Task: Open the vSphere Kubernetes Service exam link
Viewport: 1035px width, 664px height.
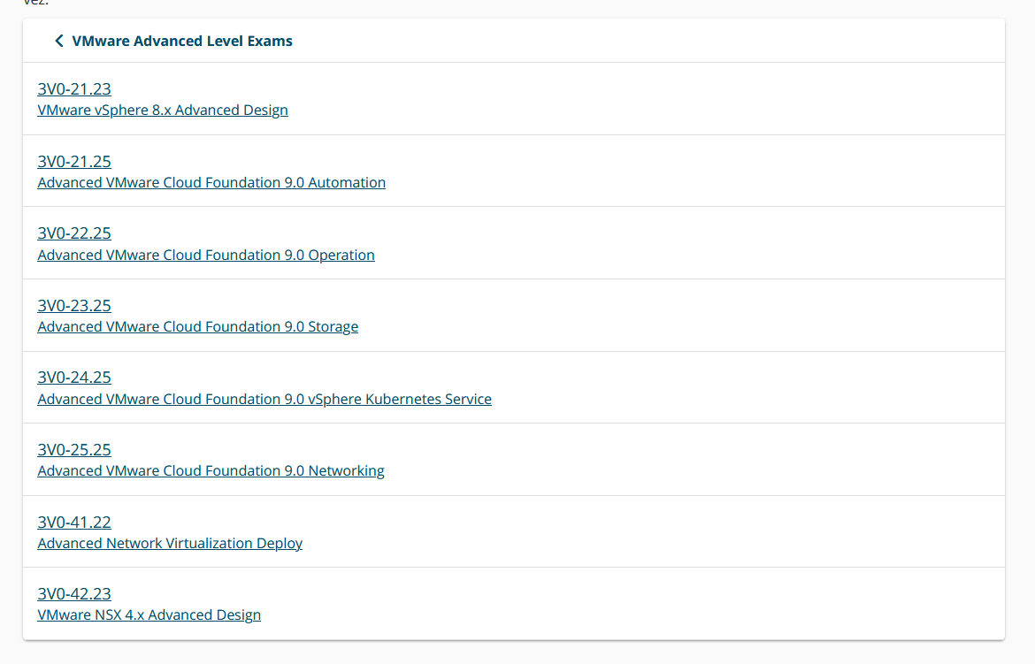Action: tap(264, 400)
